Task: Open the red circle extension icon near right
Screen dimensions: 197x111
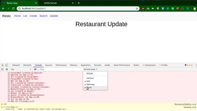Action: (x=178, y=9)
